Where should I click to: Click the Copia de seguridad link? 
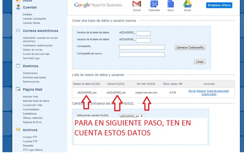[218, 91]
